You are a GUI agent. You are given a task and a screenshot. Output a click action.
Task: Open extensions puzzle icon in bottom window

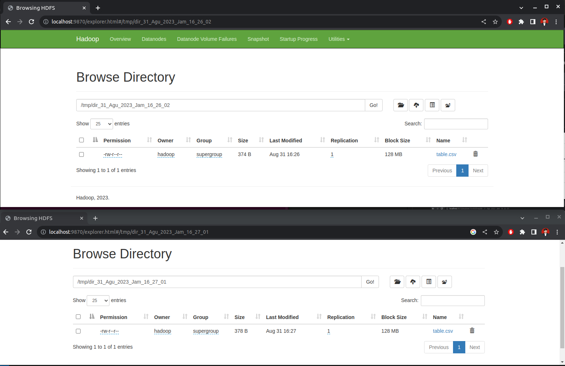point(522,232)
